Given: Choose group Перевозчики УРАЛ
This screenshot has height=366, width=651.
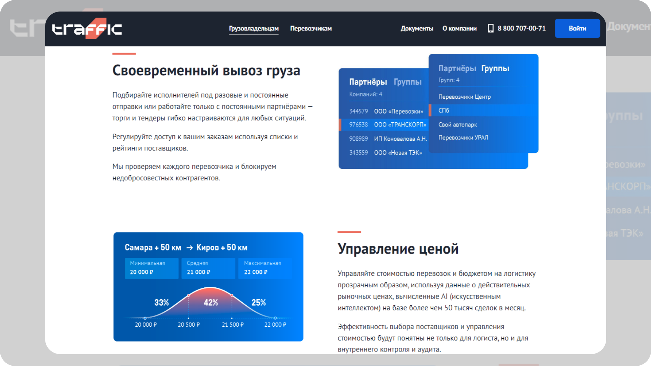Looking at the screenshot, I should pos(463,138).
